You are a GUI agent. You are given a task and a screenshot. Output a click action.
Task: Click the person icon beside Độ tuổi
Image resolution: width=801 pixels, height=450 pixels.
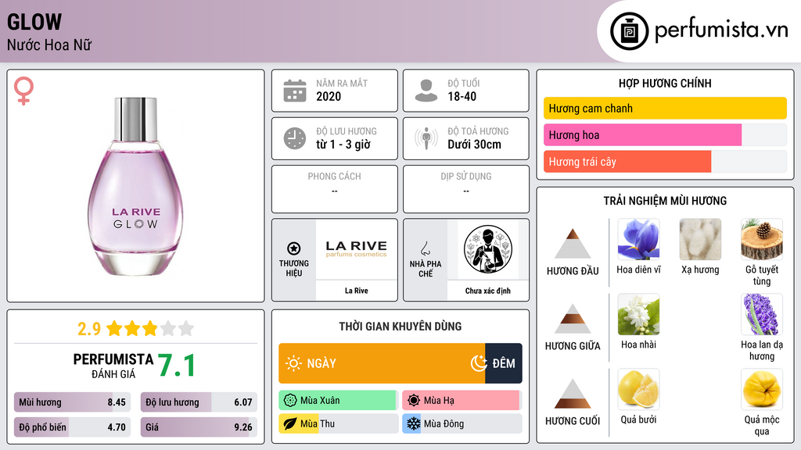point(426,91)
